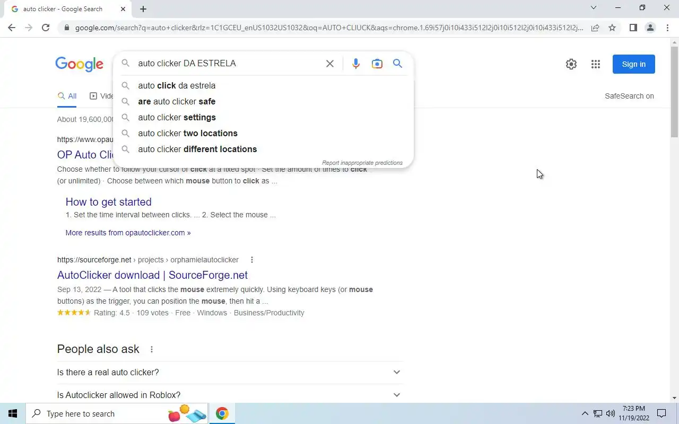Open Windows notification center

click(x=661, y=413)
